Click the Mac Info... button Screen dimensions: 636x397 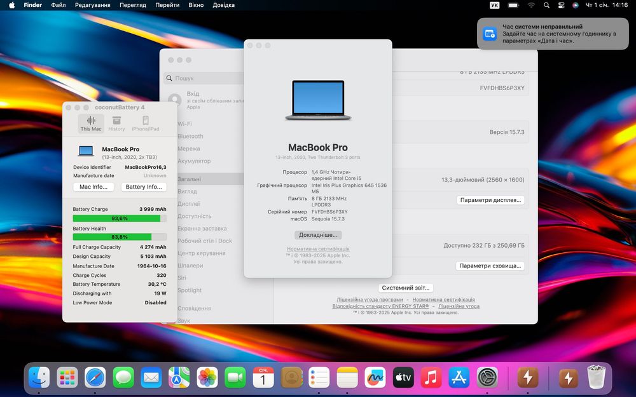[x=93, y=187]
